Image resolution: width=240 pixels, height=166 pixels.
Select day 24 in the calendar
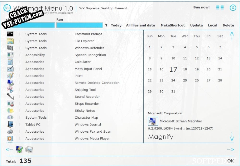(x=173, y=80)
